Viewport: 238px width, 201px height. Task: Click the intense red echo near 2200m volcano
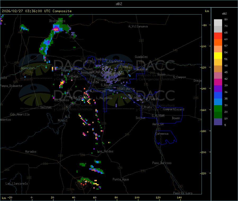84,184
